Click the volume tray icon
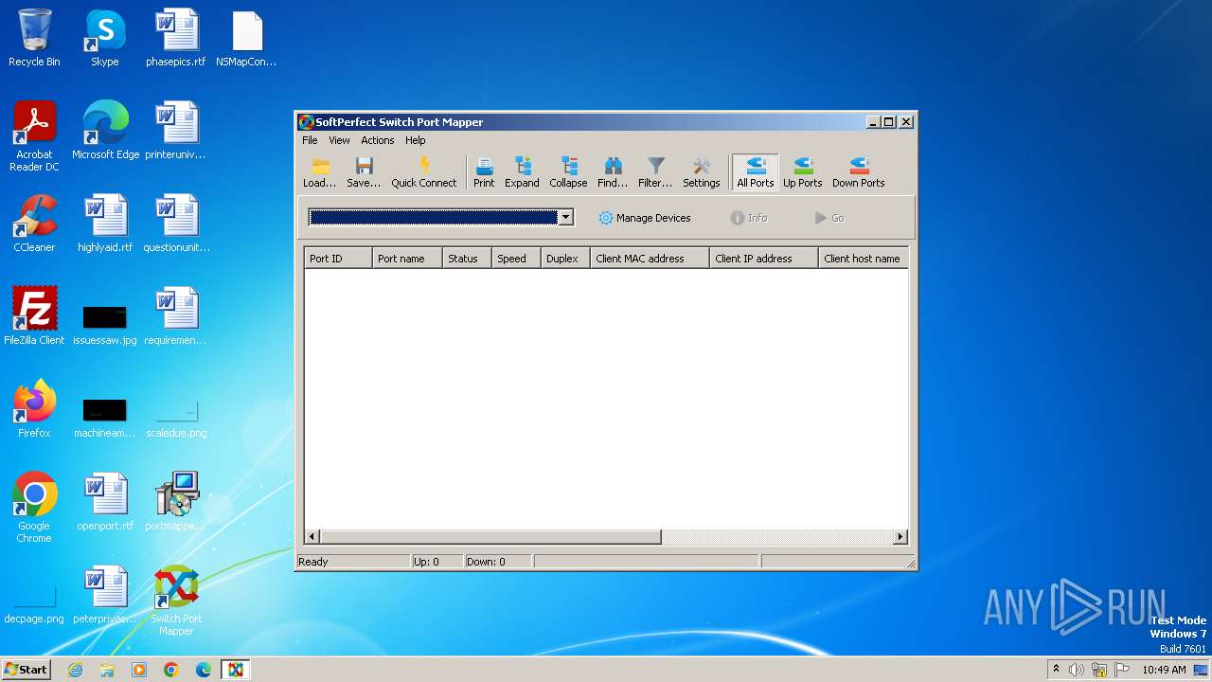This screenshot has width=1212, height=682. 1077,670
